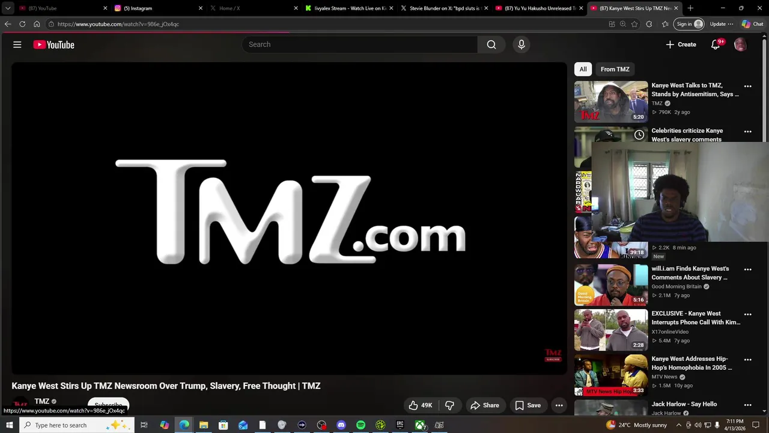Viewport: 769px width, 433px height.
Task: Open Epic Games Launcher from the taskbar
Action: point(400,425)
